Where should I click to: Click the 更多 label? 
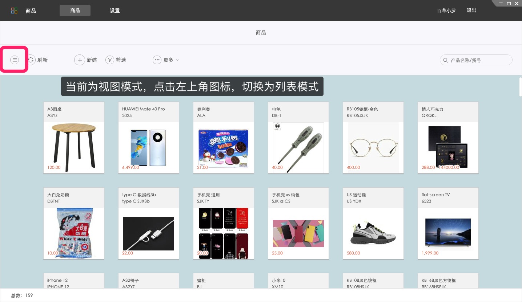168,60
